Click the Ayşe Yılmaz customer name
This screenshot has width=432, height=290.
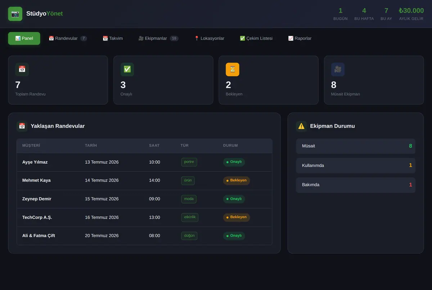coord(35,162)
